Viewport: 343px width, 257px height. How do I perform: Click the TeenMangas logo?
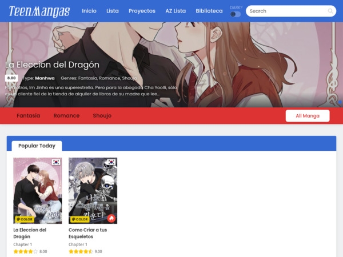coord(39,11)
